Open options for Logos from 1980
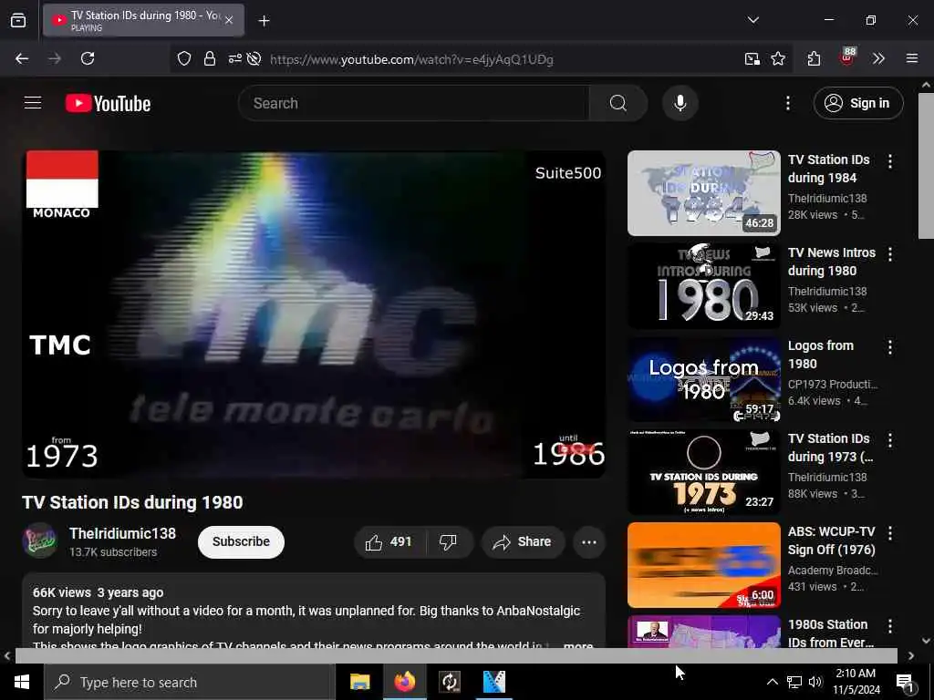 click(890, 347)
